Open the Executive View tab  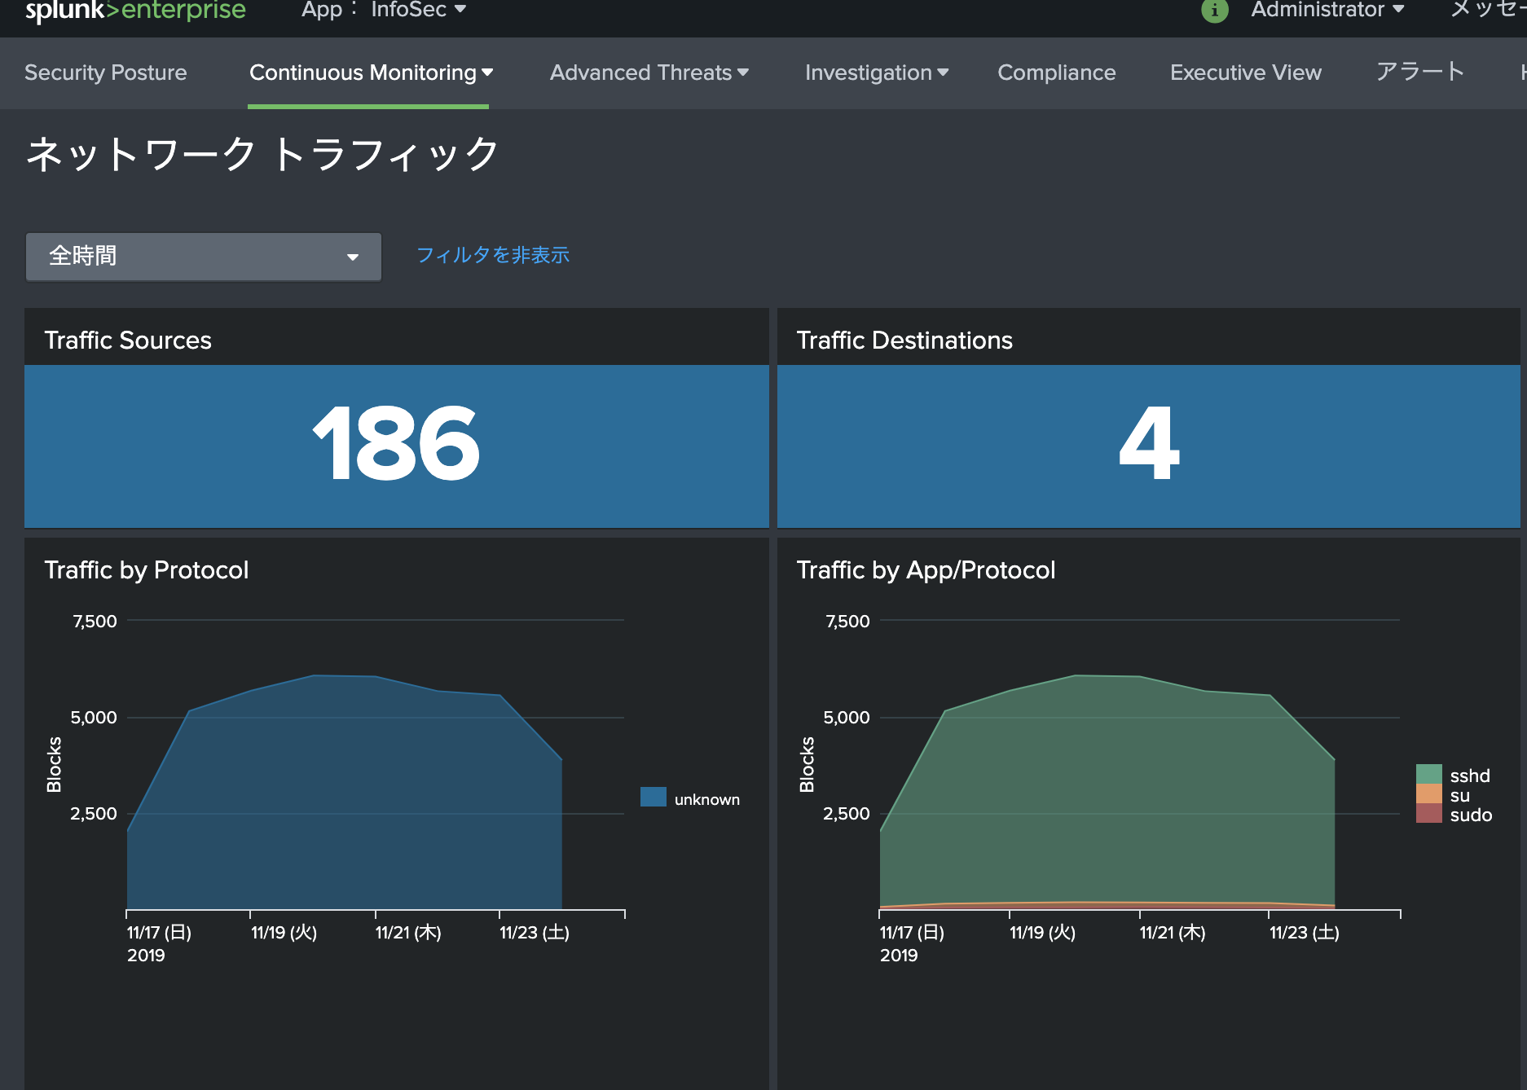tap(1246, 73)
